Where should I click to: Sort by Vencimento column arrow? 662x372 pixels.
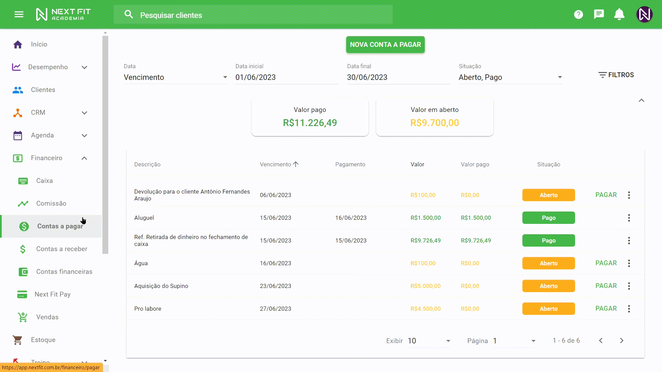coord(295,164)
